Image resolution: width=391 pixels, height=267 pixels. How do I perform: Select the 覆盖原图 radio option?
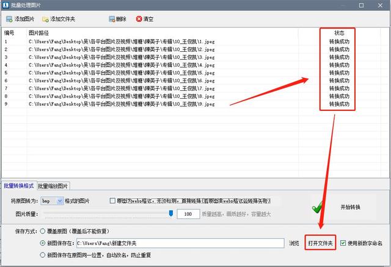pyautogui.click(x=43, y=232)
